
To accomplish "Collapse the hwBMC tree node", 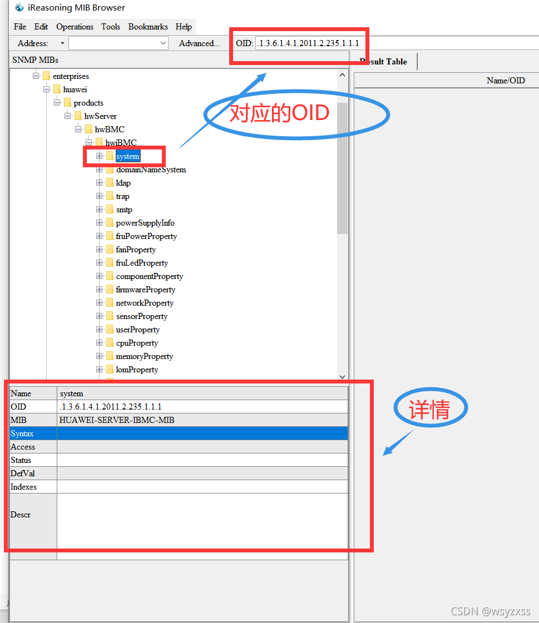I will pyautogui.click(x=78, y=129).
